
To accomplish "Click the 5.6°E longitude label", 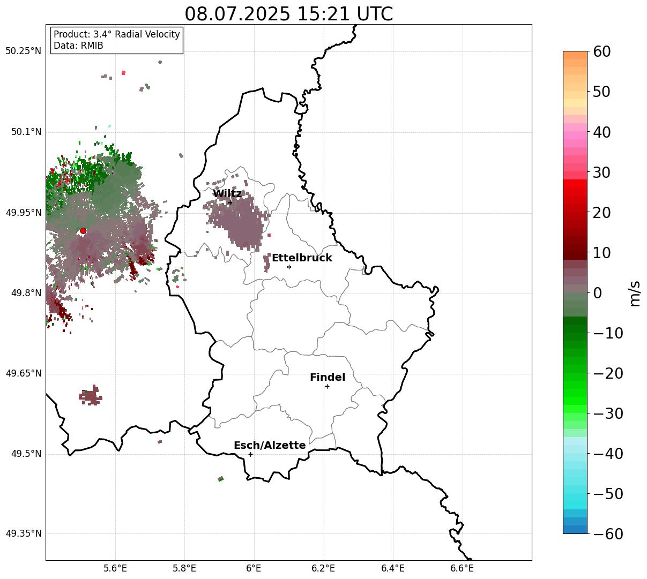I will click(x=115, y=568).
